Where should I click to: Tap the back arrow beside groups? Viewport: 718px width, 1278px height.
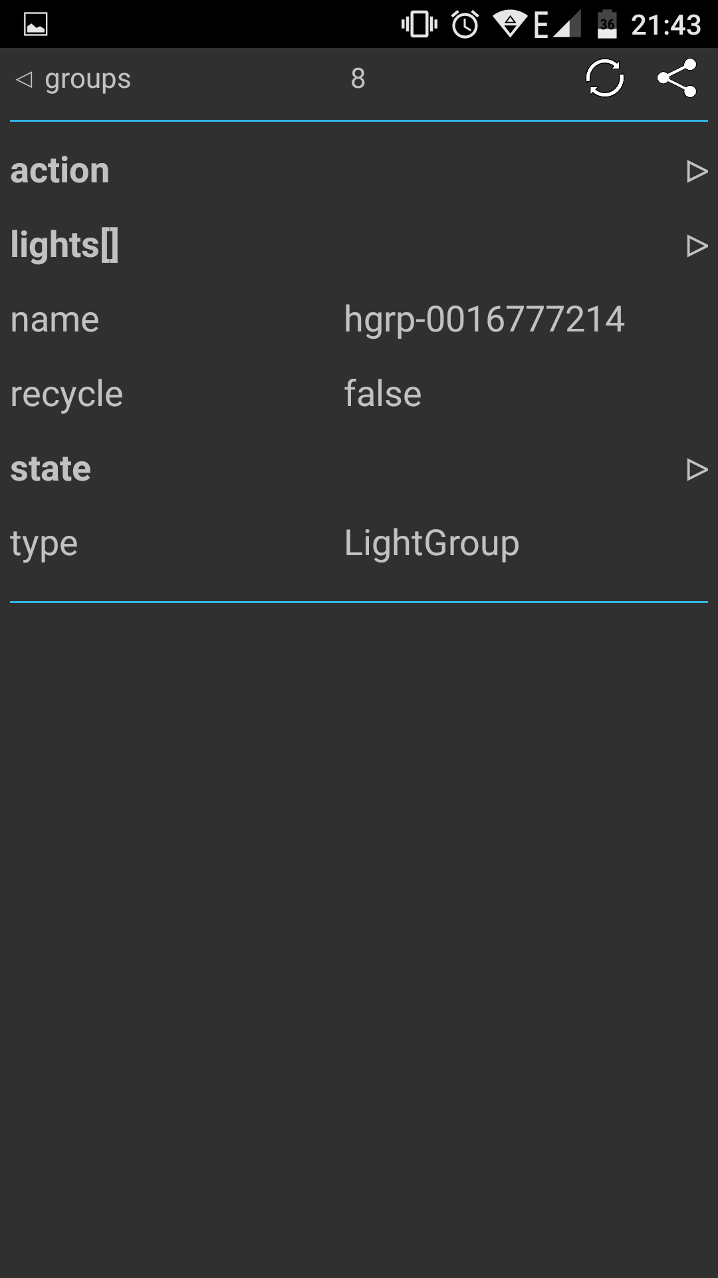(x=24, y=79)
